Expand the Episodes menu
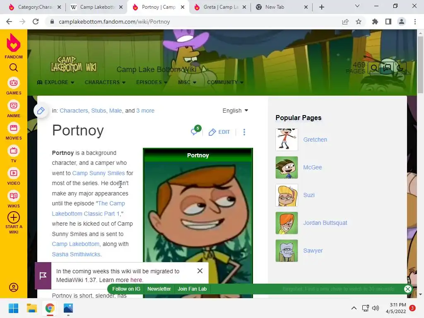 pos(152,82)
